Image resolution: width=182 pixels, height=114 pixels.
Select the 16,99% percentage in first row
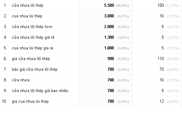pyautogui.click(x=122, y=5)
